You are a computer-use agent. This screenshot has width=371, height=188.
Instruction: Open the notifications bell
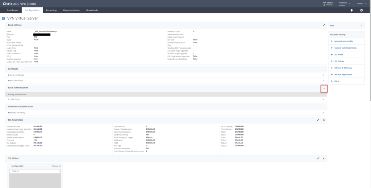click(x=351, y=10)
